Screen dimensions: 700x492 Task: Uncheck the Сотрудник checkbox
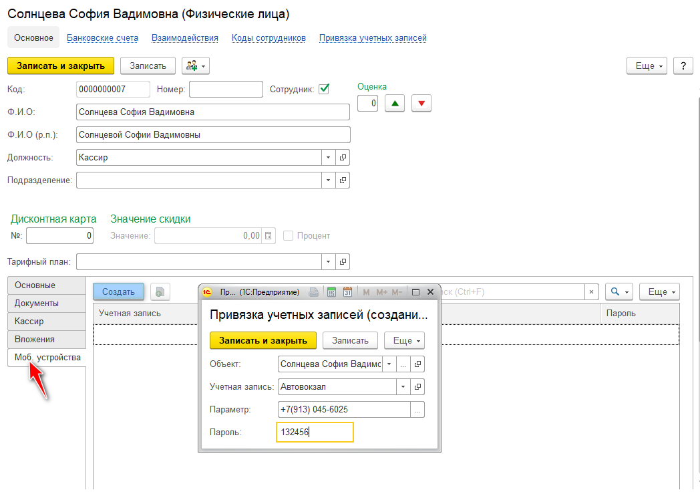325,89
